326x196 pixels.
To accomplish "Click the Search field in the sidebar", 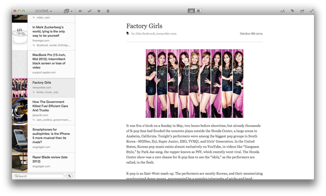I will [x=39, y=176].
